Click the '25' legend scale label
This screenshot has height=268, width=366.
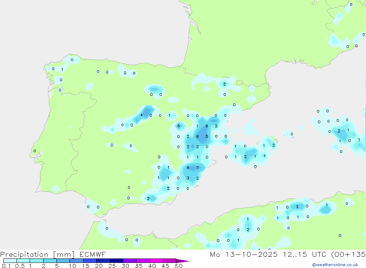[x=112, y=266]
